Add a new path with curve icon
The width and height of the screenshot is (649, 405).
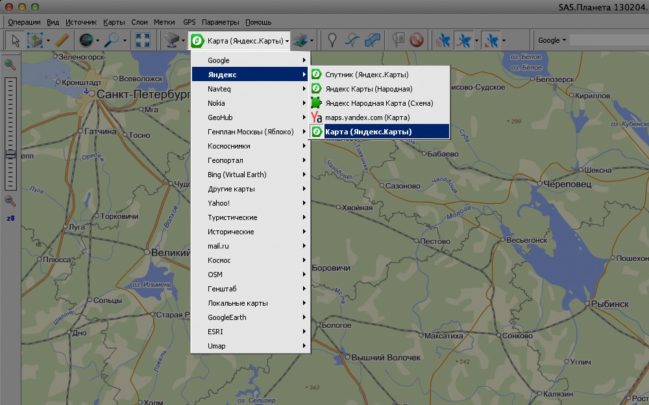point(352,40)
